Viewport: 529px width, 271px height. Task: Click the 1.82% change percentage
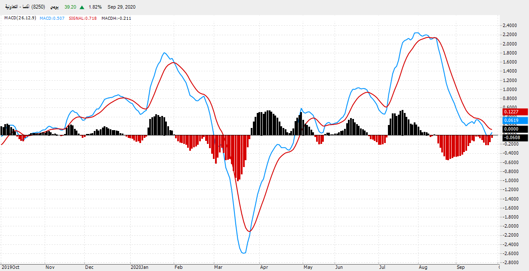tap(95, 7)
